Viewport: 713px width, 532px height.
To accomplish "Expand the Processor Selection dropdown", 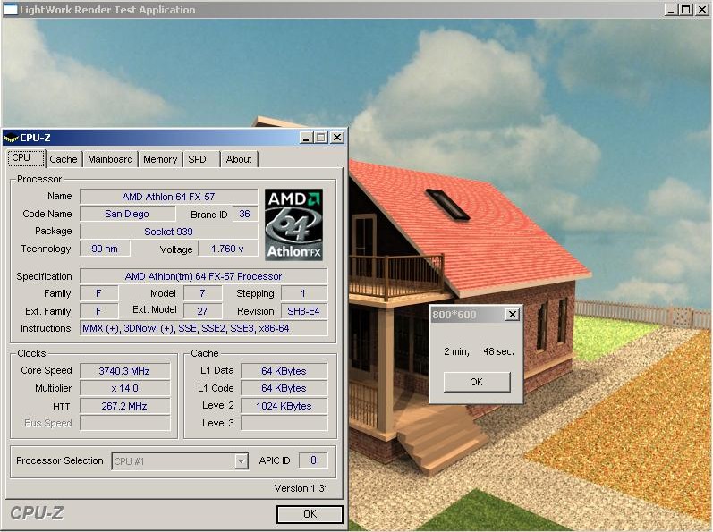I will pyautogui.click(x=241, y=461).
